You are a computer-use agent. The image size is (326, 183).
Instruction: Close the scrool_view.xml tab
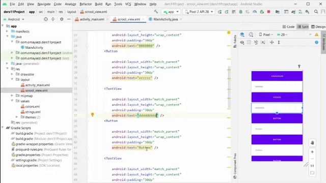(143, 19)
